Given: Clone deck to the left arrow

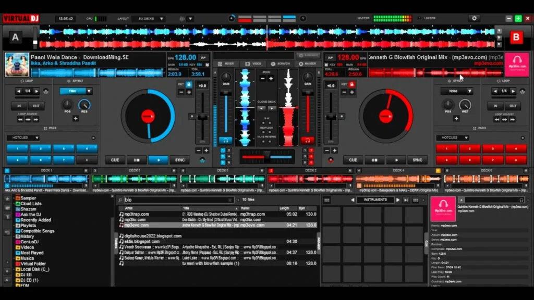Looking at the screenshot, I should pyautogui.click(x=261, y=108).
